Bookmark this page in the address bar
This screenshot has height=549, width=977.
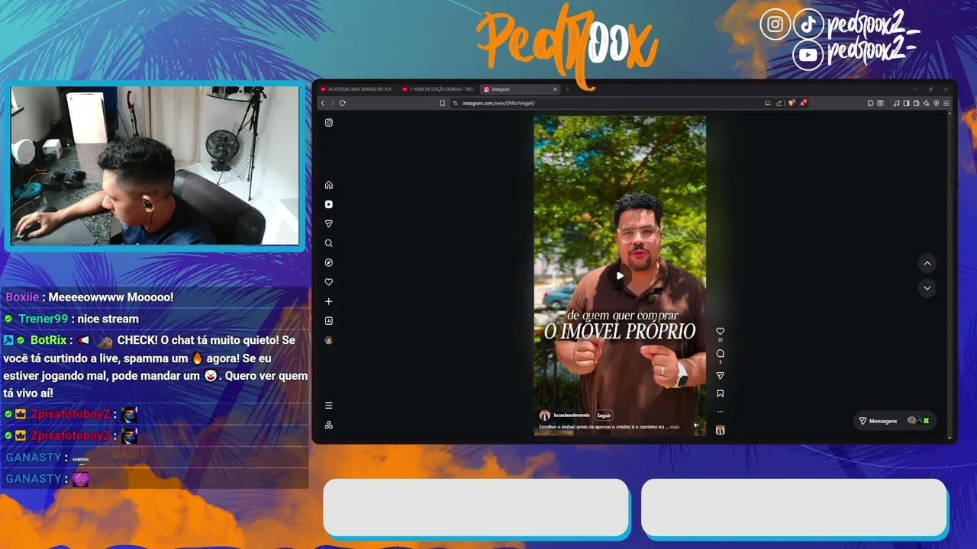point(442,103)
